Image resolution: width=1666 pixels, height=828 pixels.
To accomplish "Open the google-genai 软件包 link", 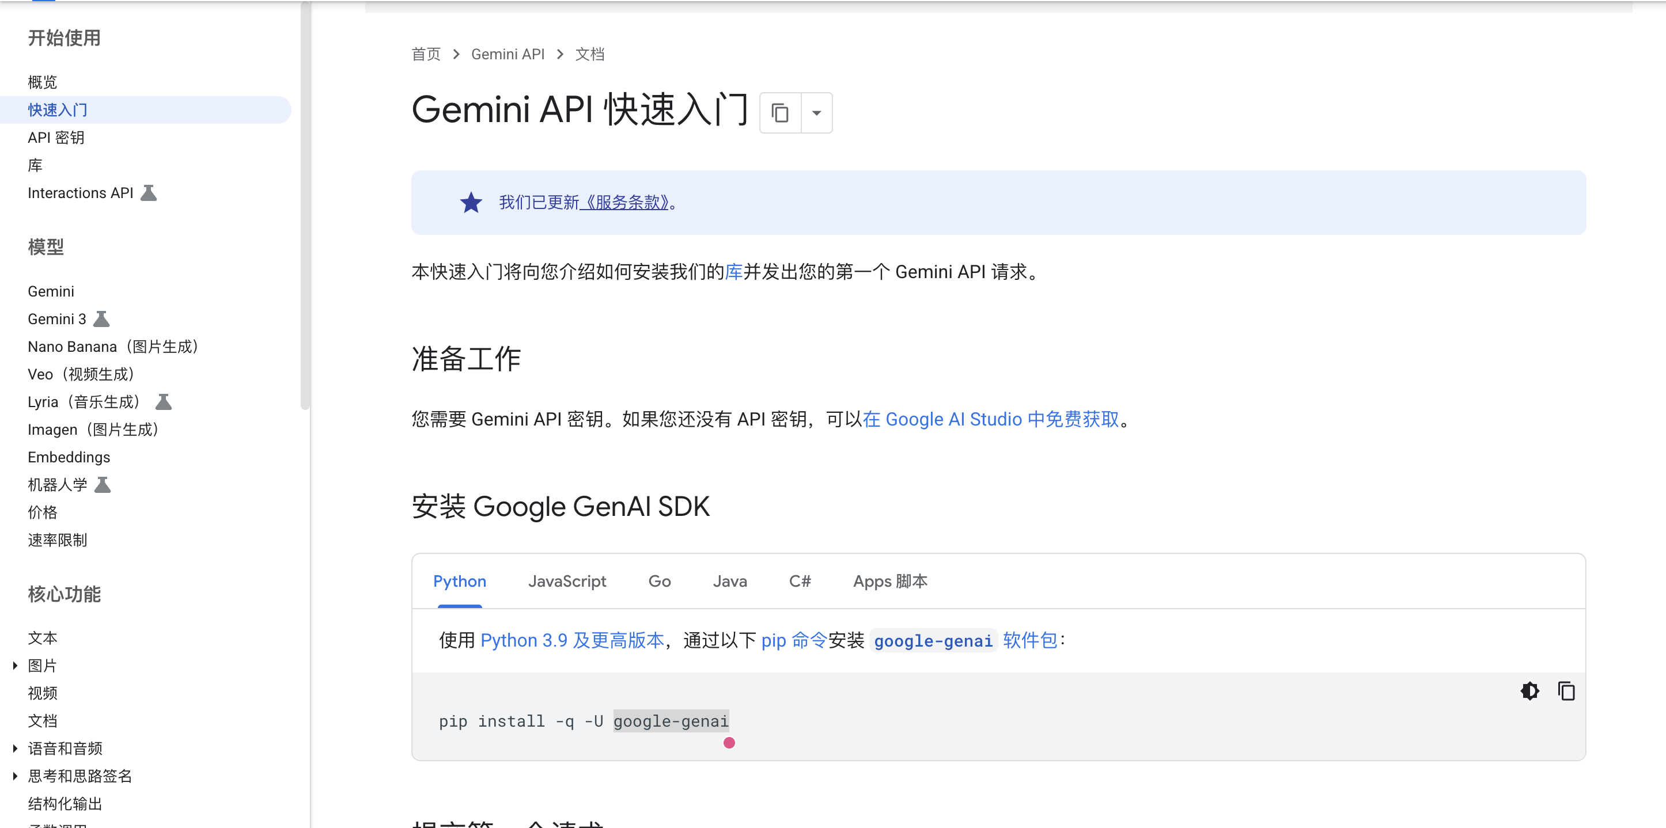I will coord(964,640).
